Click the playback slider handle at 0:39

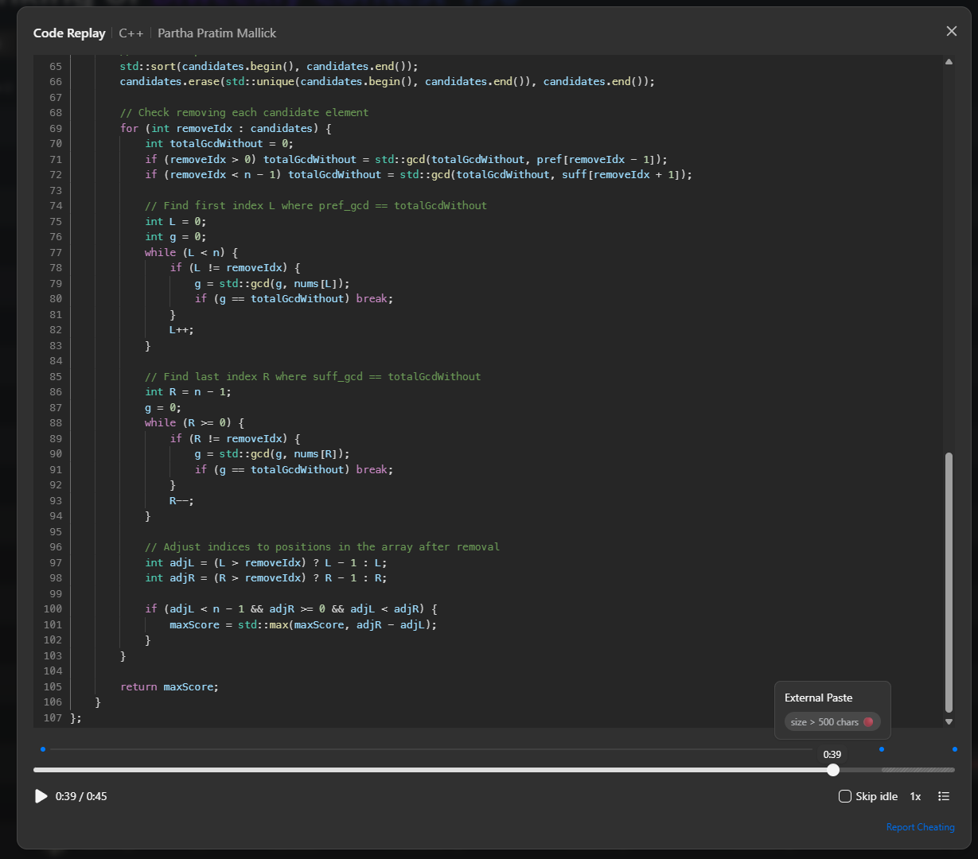click(832, 770)
